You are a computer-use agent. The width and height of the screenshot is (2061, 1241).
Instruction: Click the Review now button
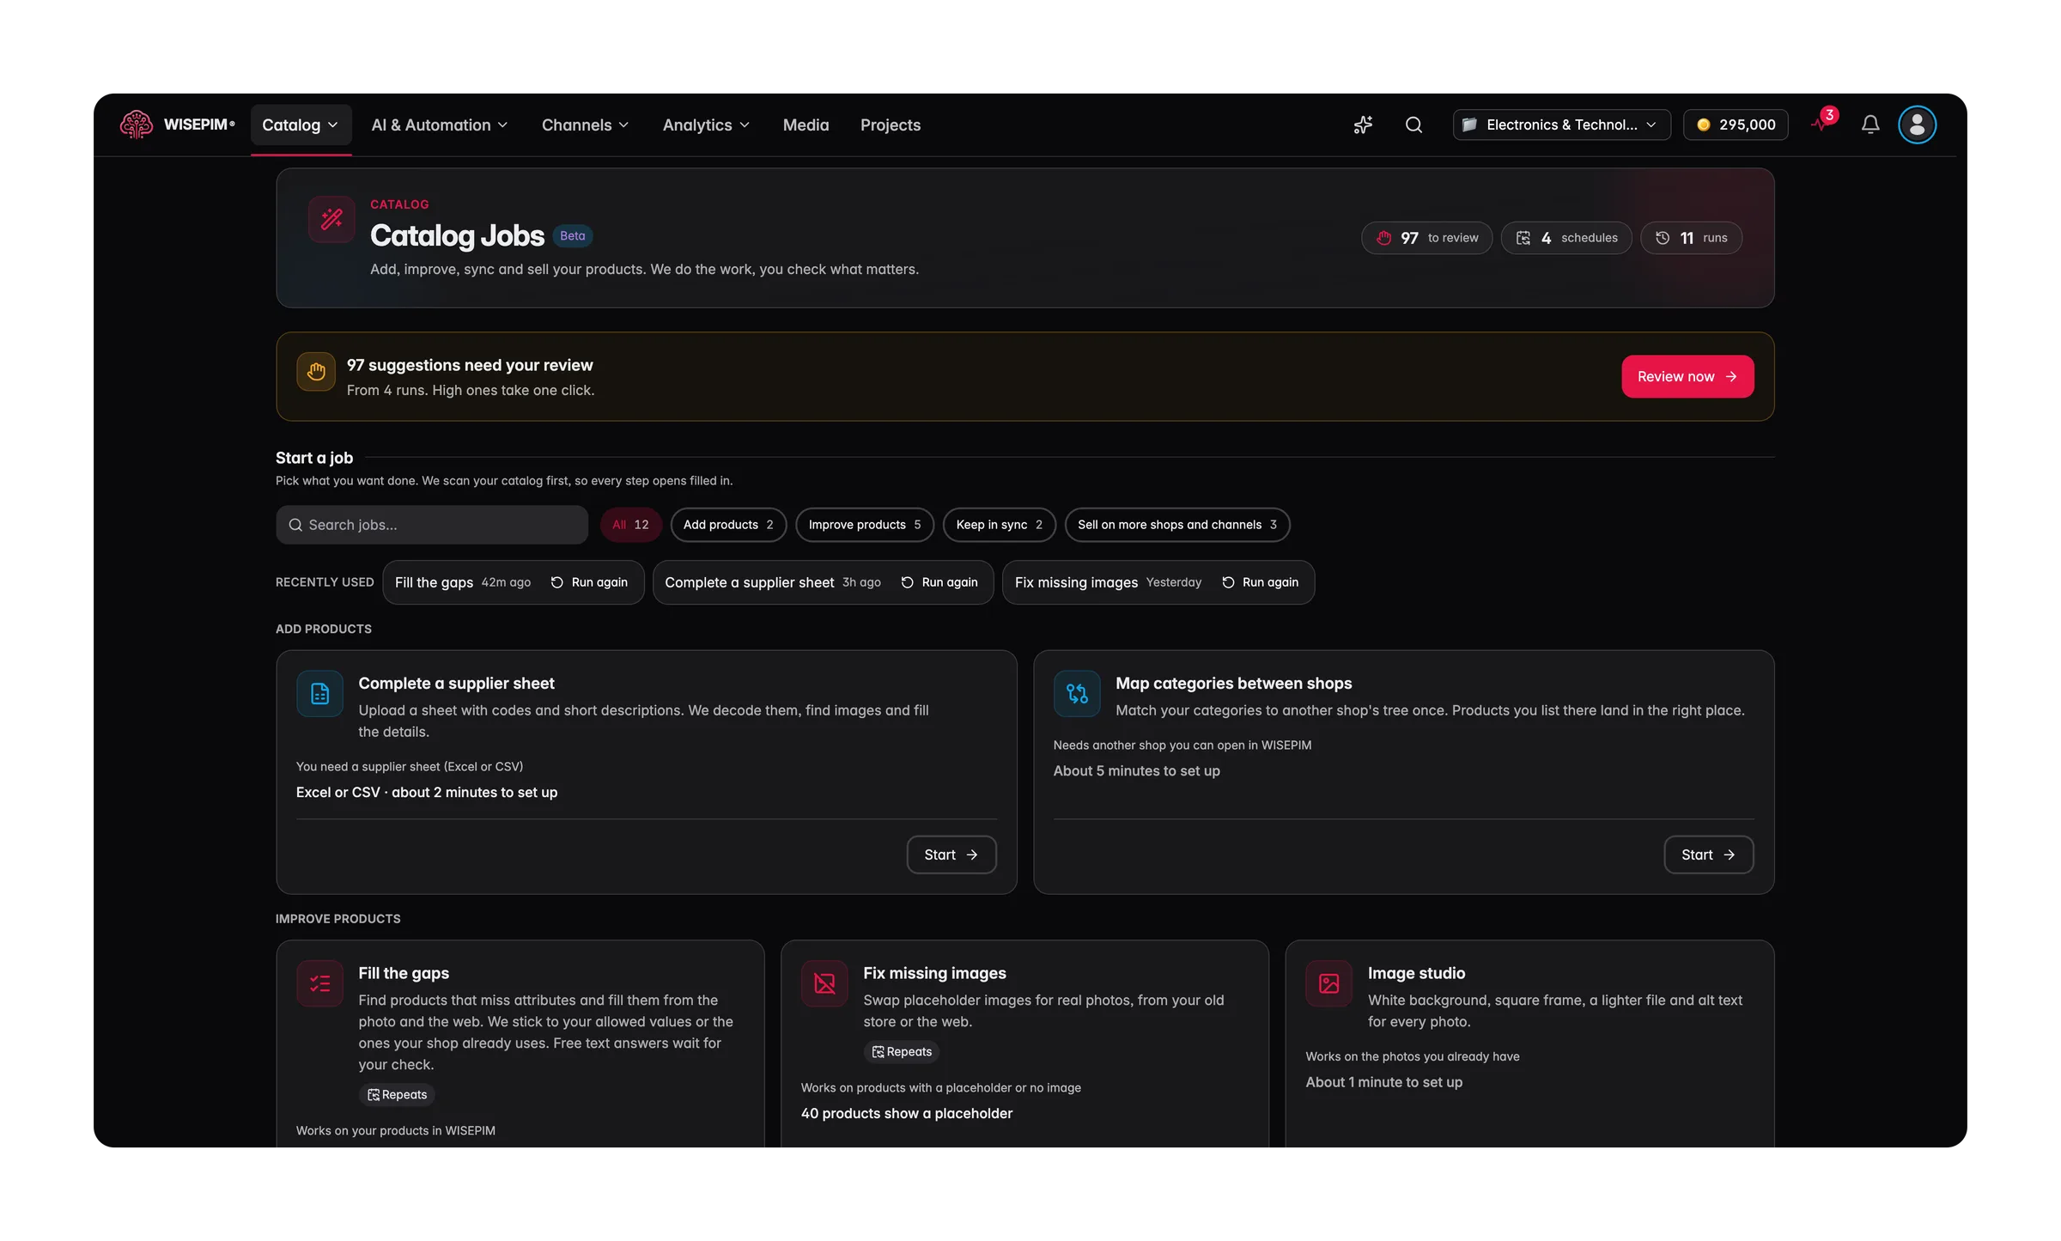pos(1687,376)
